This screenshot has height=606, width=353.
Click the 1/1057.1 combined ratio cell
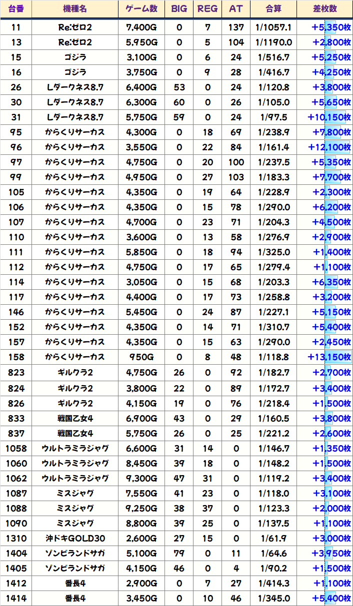pyautogui.click(x=273, y=27)
